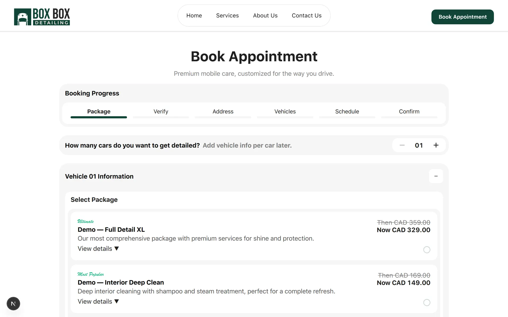Click the Package progress bar indicator

[99, 117]
